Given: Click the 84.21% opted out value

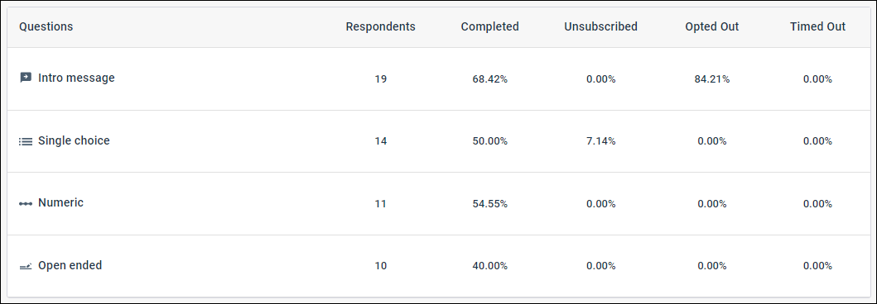Looking at the screenshot, I should [712, 79].
